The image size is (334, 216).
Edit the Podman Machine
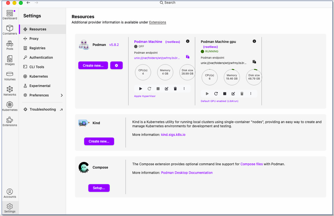point(167,89)
